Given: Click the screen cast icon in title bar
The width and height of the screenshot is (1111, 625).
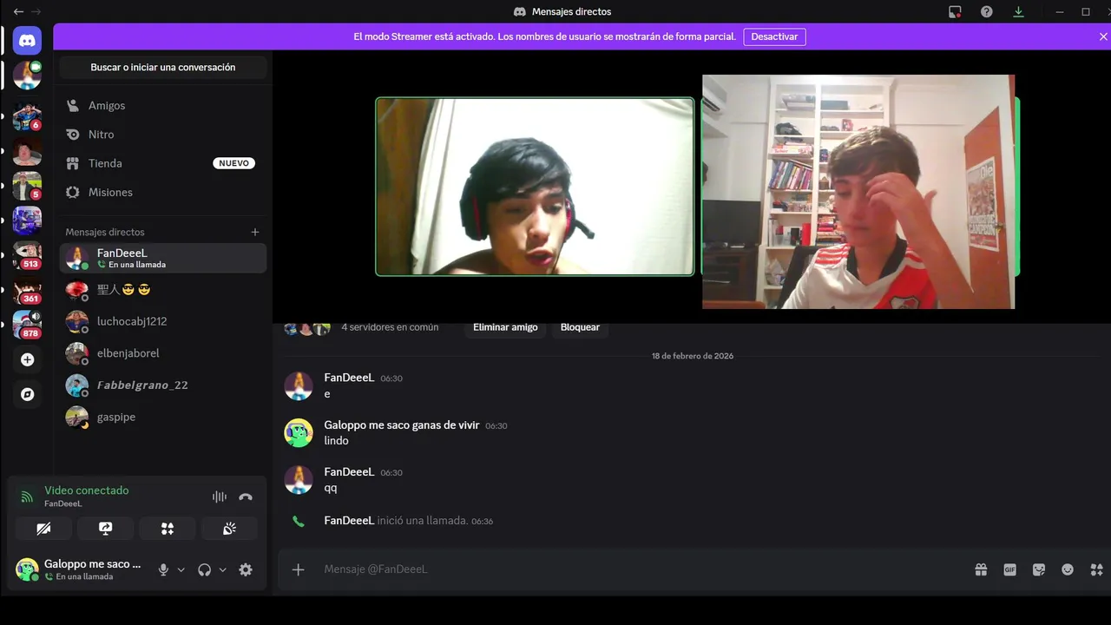Looking at the screenshot, I should click(955, 12).
